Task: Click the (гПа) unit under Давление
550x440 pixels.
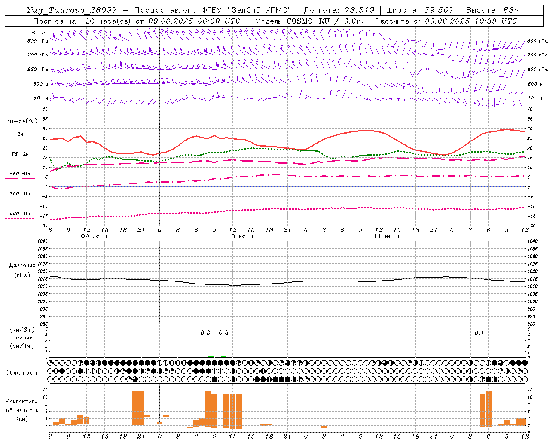Action: tap(22, 275)
